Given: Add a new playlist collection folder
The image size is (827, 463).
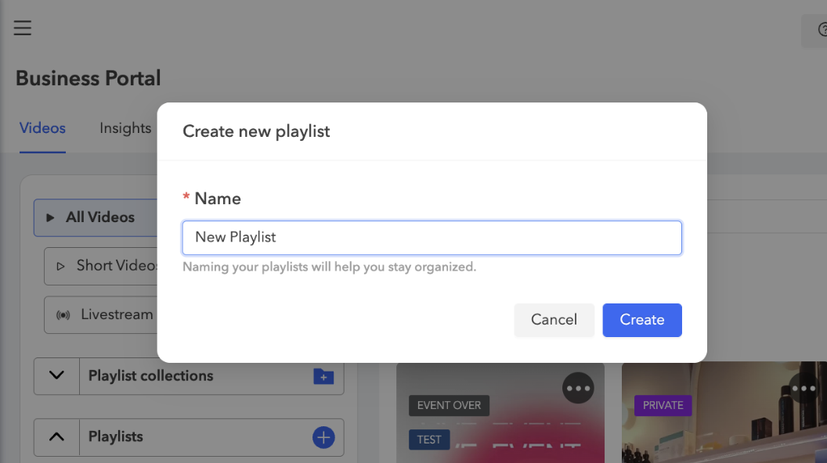Looking at the screenshot, I should tap(323, 376).
